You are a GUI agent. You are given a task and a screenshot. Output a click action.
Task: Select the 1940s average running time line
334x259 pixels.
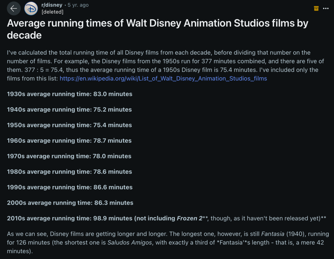(69, 110)
